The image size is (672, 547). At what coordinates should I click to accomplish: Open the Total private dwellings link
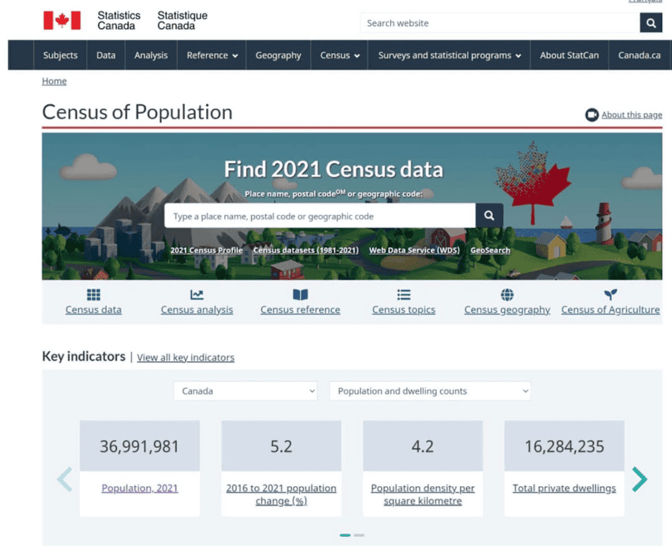(564, 489)
